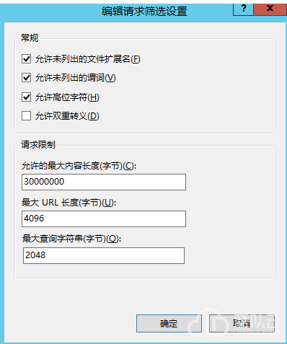Click the 最大 URL 长度(字节)(U) label
This screenshot has height=344, width=287.
pos(69,203)
